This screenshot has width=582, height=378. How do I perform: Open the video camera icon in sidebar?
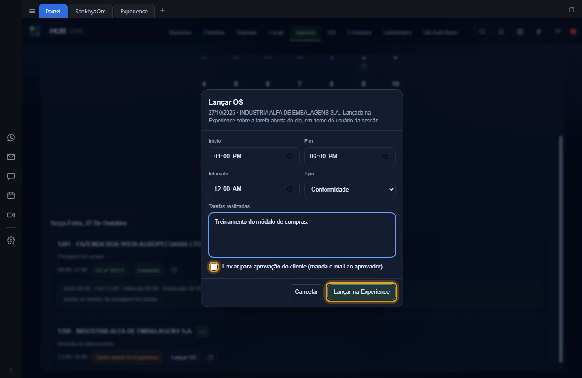click(11, 215)
